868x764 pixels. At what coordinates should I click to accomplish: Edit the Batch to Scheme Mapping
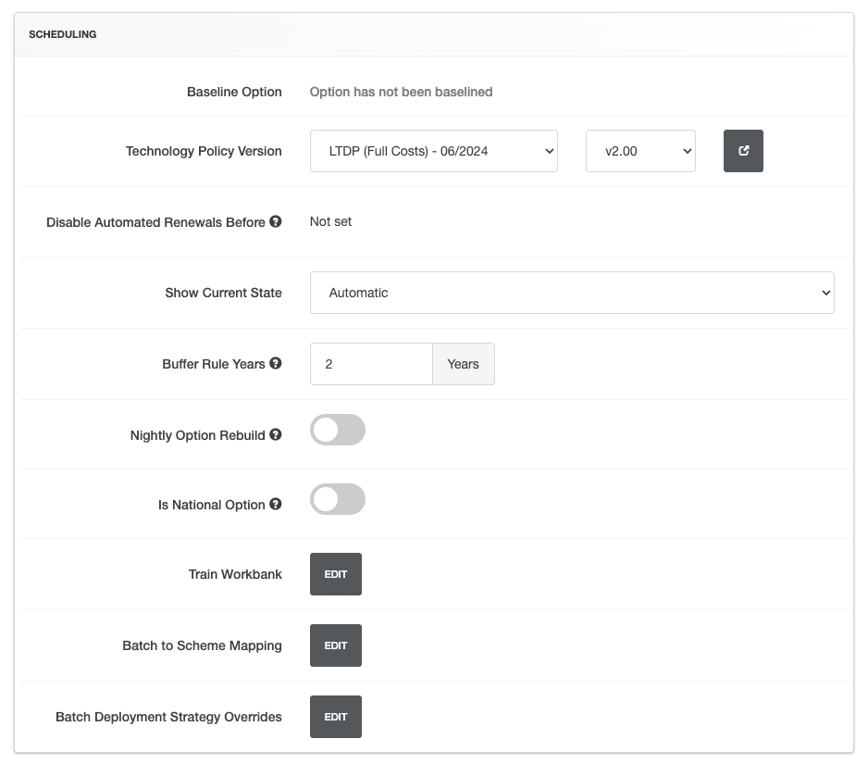point(335,645)
